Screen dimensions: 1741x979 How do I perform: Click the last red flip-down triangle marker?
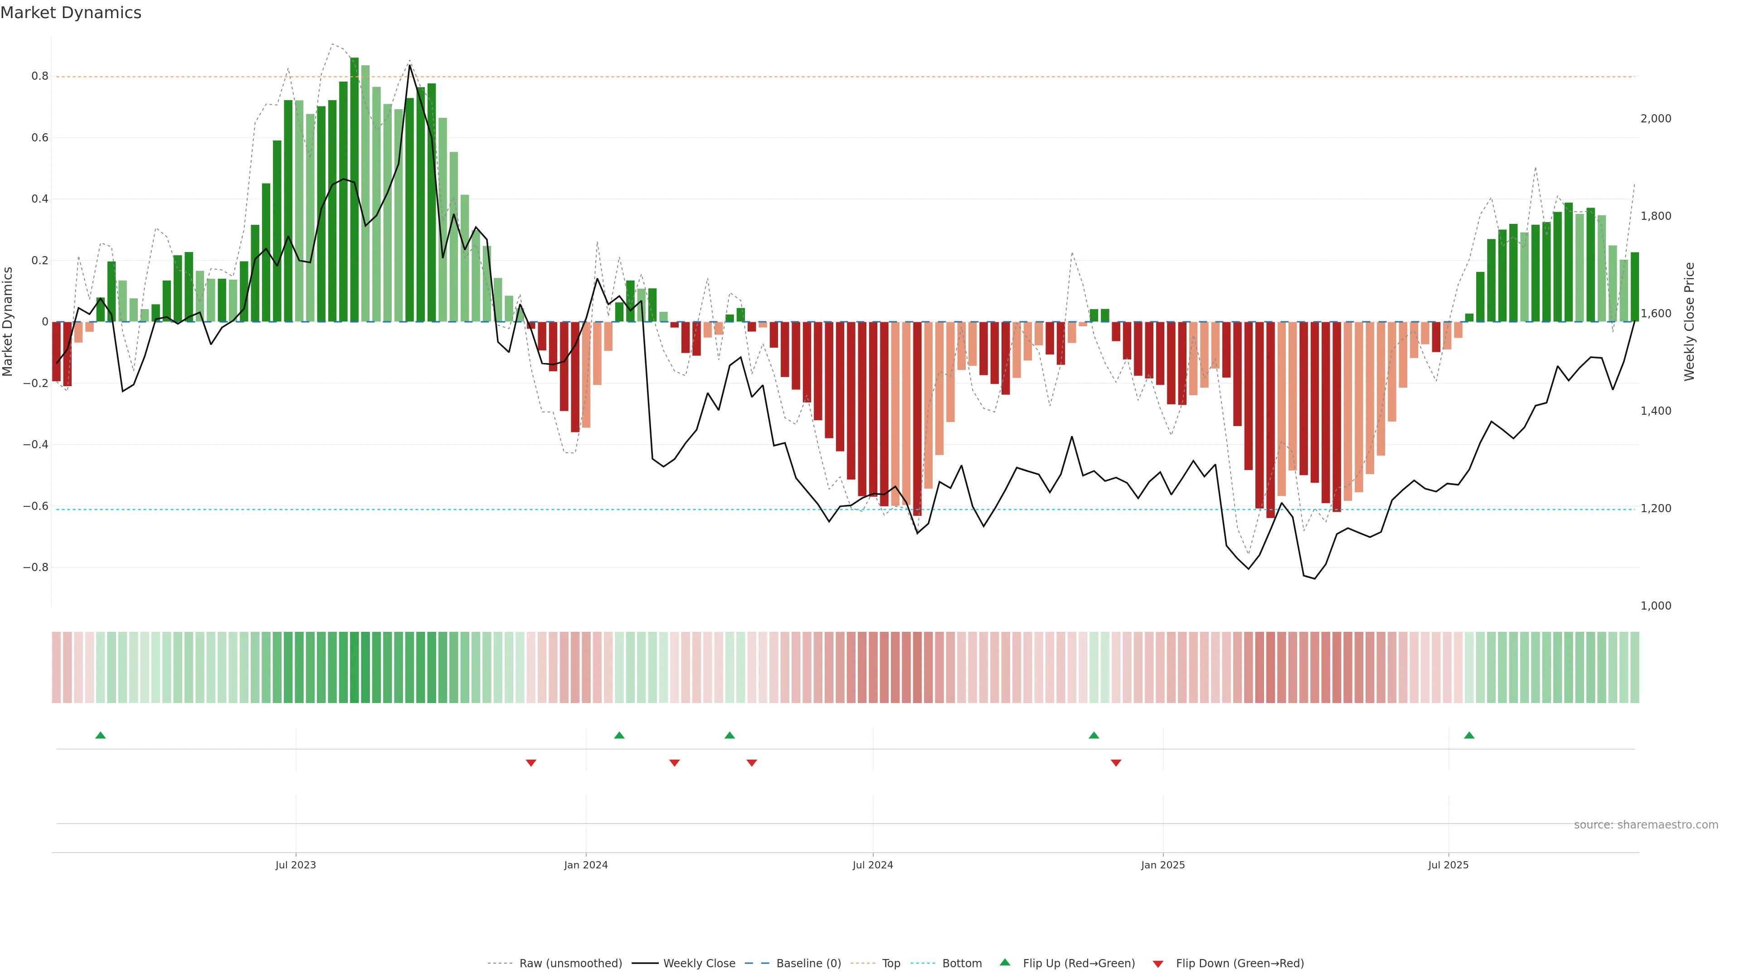coord(1116,763)
